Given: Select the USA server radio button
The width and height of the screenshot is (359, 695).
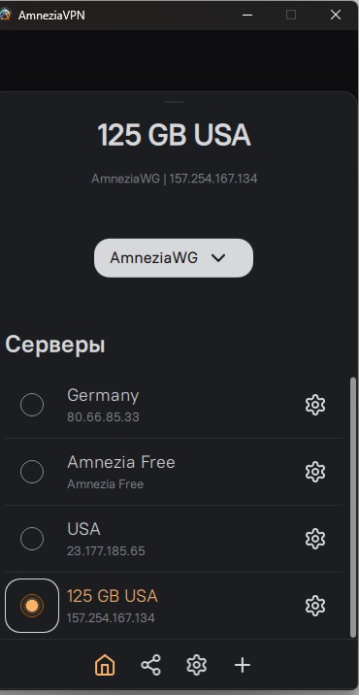Looking at the screenshot, I should [x=32, y=539].
